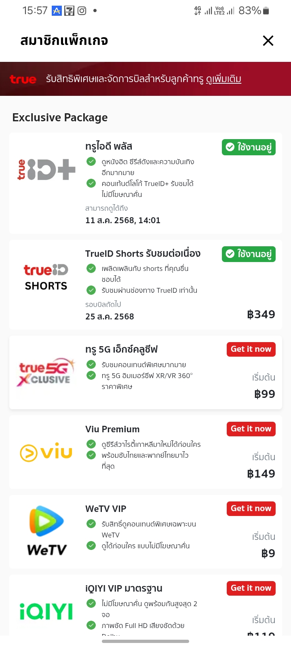Tap checkmark beside ดูซีรีส์วาไรตี้เกาหลีใหม่
This screenshot has height=647, width=291.
[x=91, y=444]
